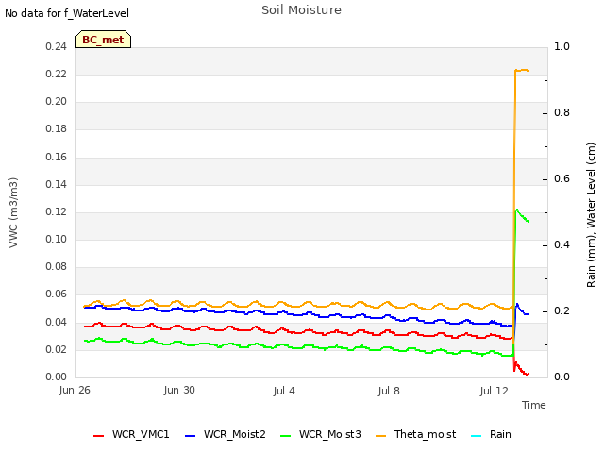Screen dimensions: 604x453
Task: Click the 0.12 left axis value
Action: pos(57,212)
